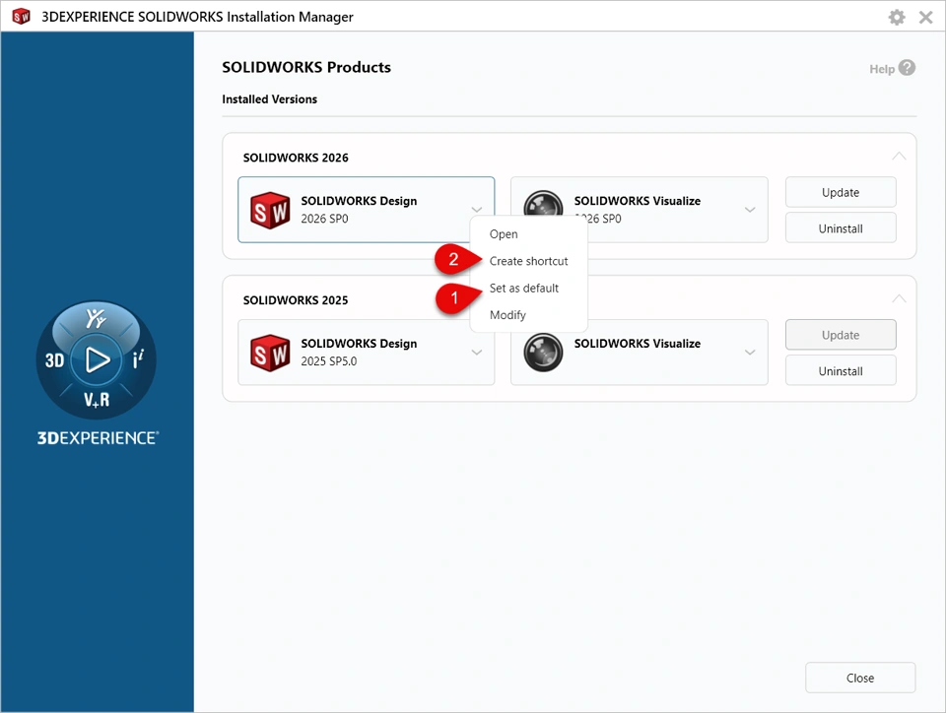Image resolution: width=946 pixels, height=713 pixels.
Task: Click the SOLIDWORKS logo in the title bar
Action: (x=21, y=17)
